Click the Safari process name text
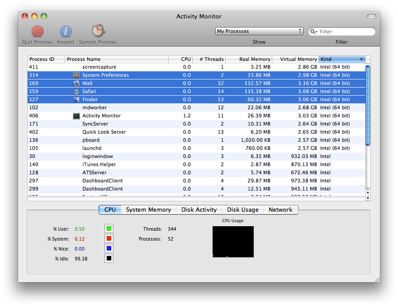The height and width of the screenshot is (307, 398). click(x=89, y=92)
